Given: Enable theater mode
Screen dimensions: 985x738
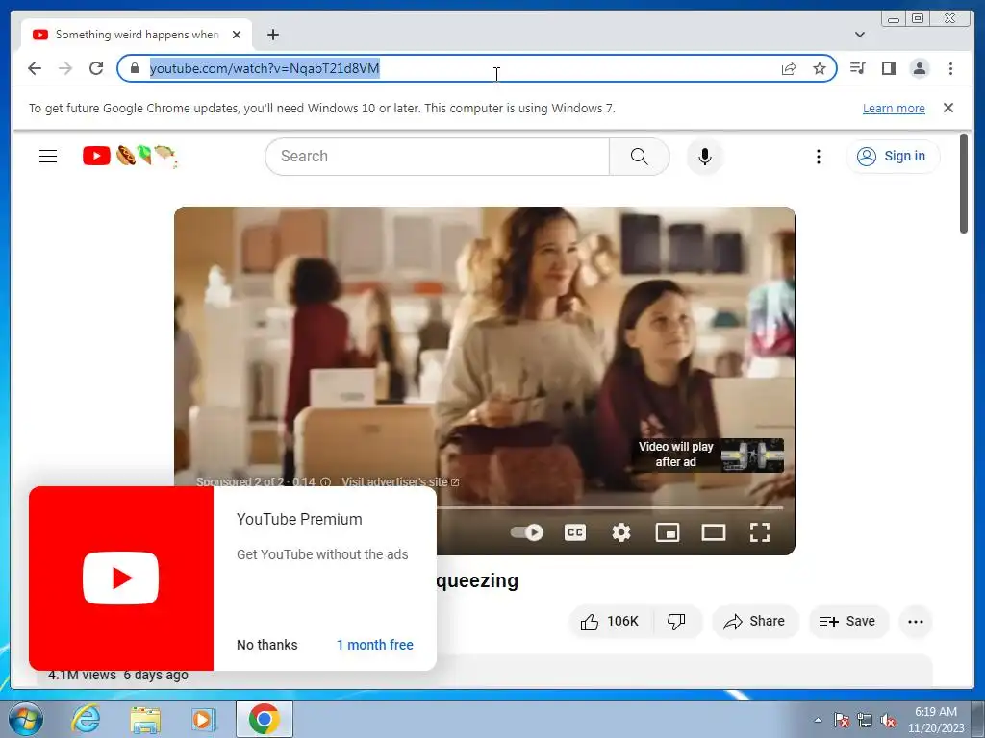Looking at the screenshot, I should [x=714, y=532].
